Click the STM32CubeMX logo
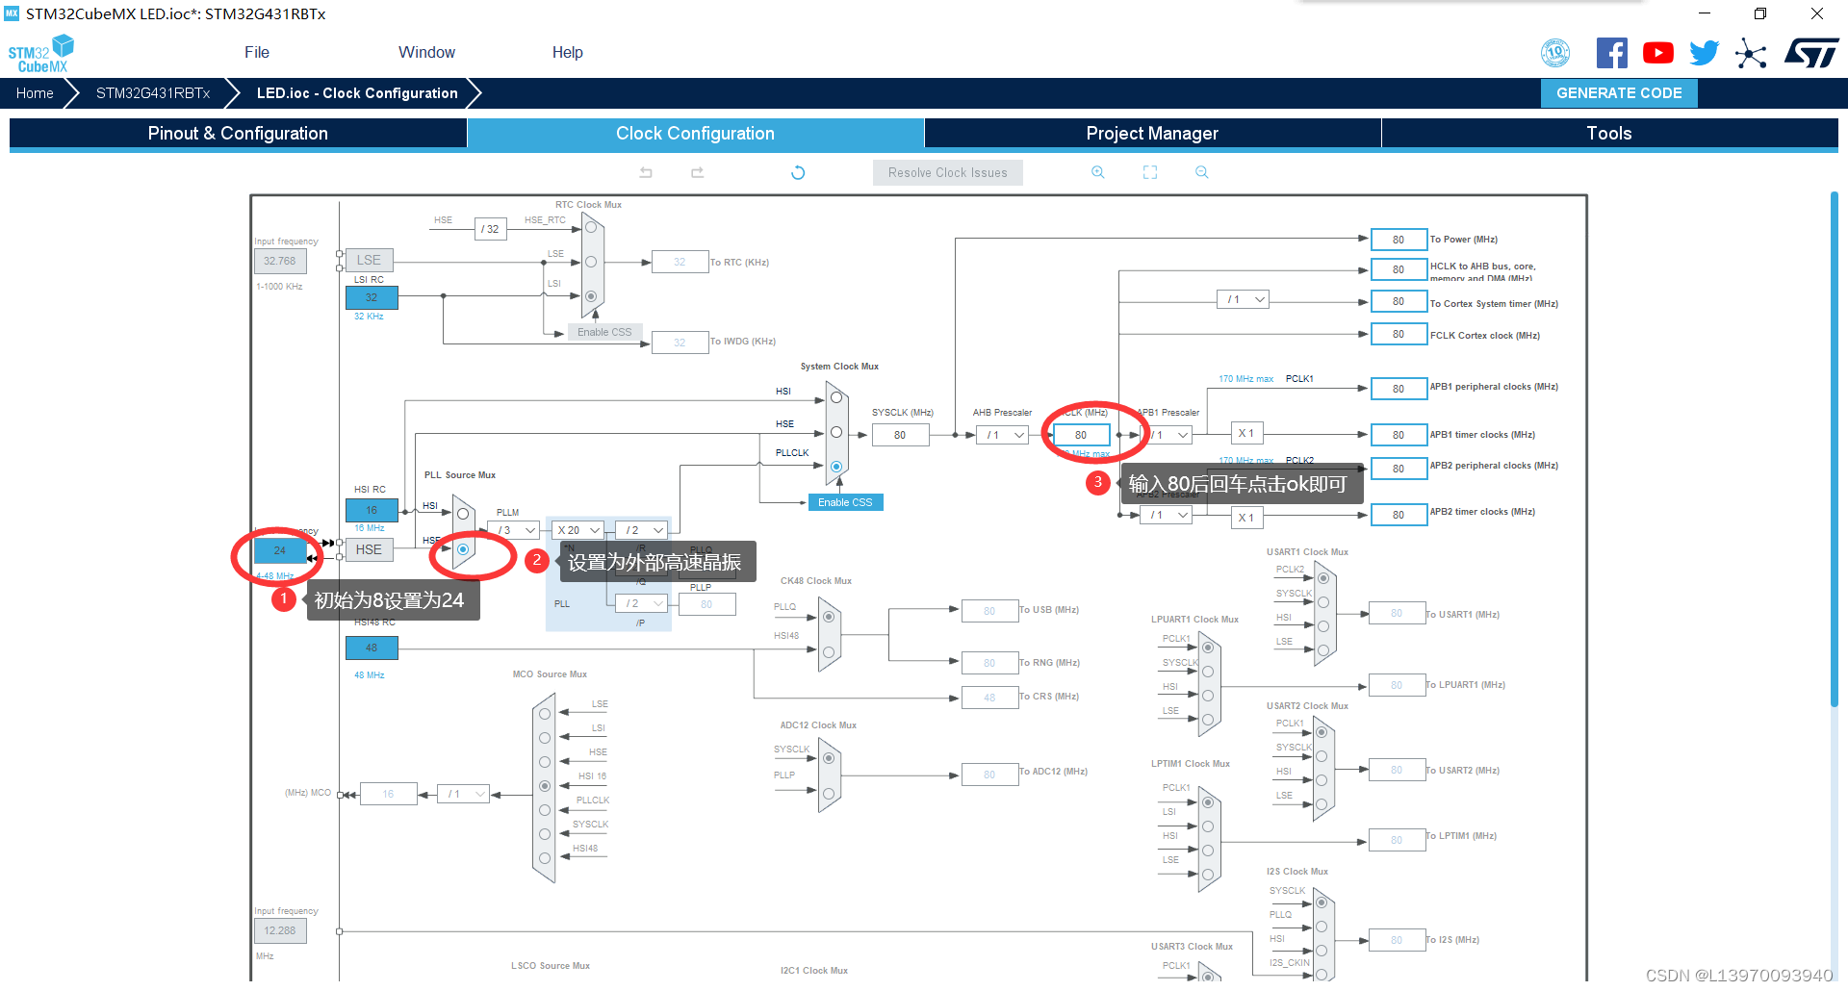 (41, 53)
